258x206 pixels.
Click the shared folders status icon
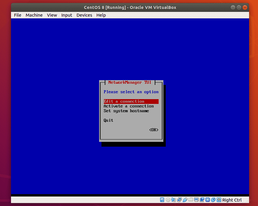coord(190,199)
